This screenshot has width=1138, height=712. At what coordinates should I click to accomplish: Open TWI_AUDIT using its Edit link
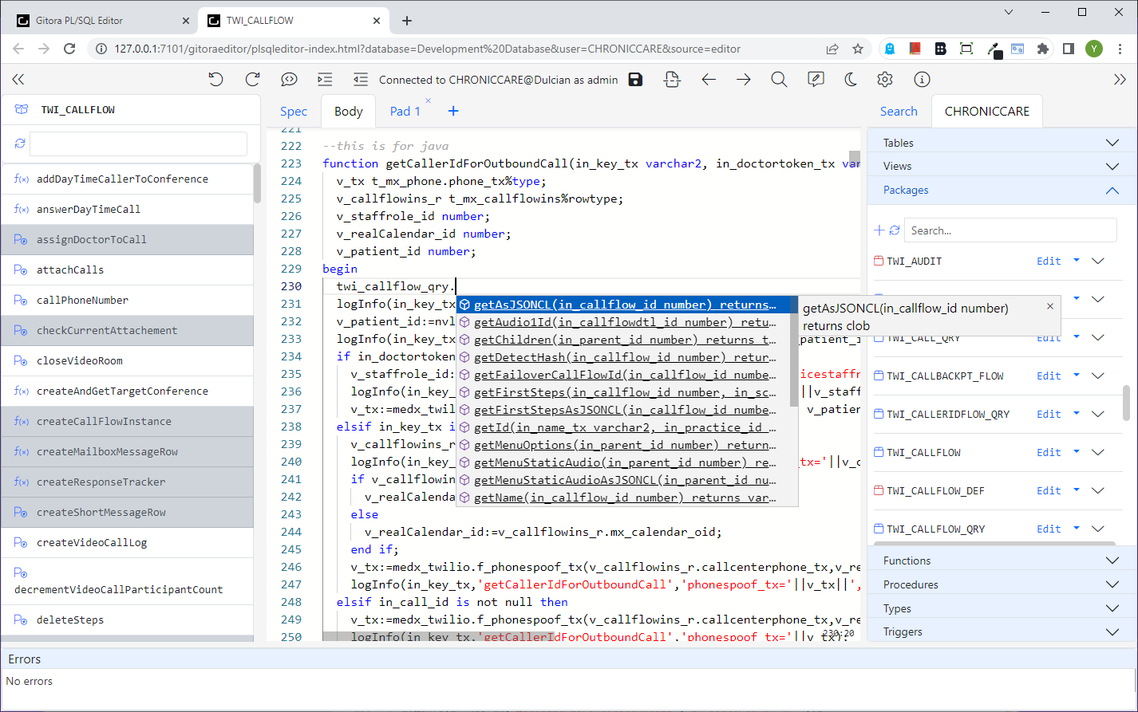(1049, 261)
